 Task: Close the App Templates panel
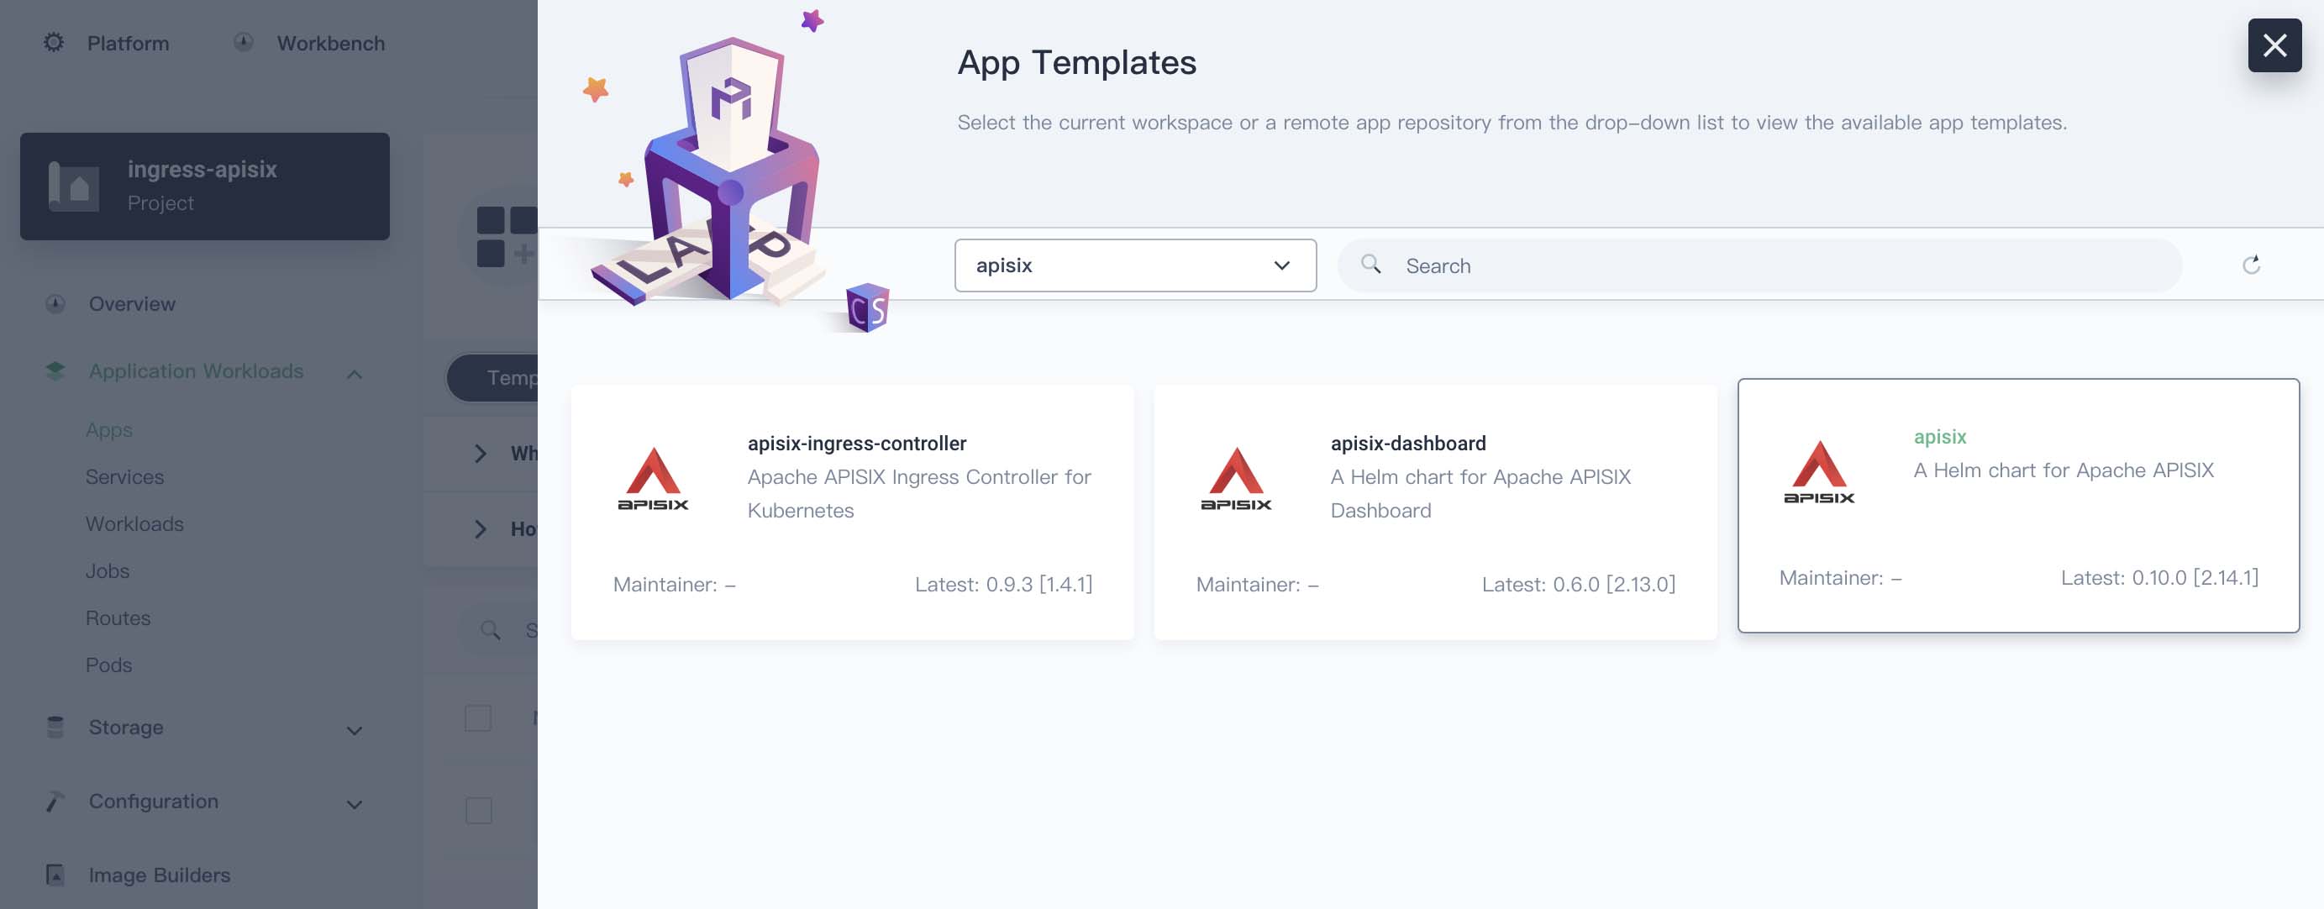pyautogui.click(x=2274, y=45)
